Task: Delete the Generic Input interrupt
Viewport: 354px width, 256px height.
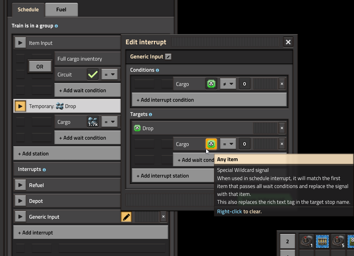Action: pyautogui.click(x=163, y=217)
